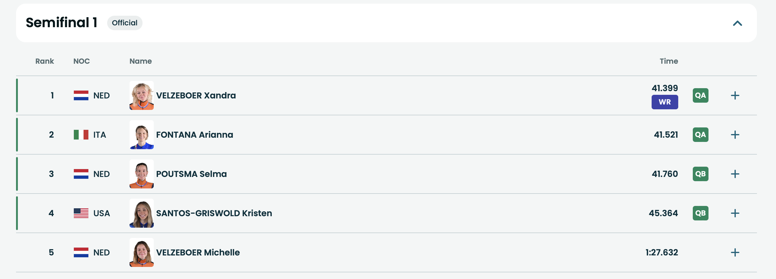Collapse the Semifinal 1 section chevron

pyautogui.click(x=737, y=23)
